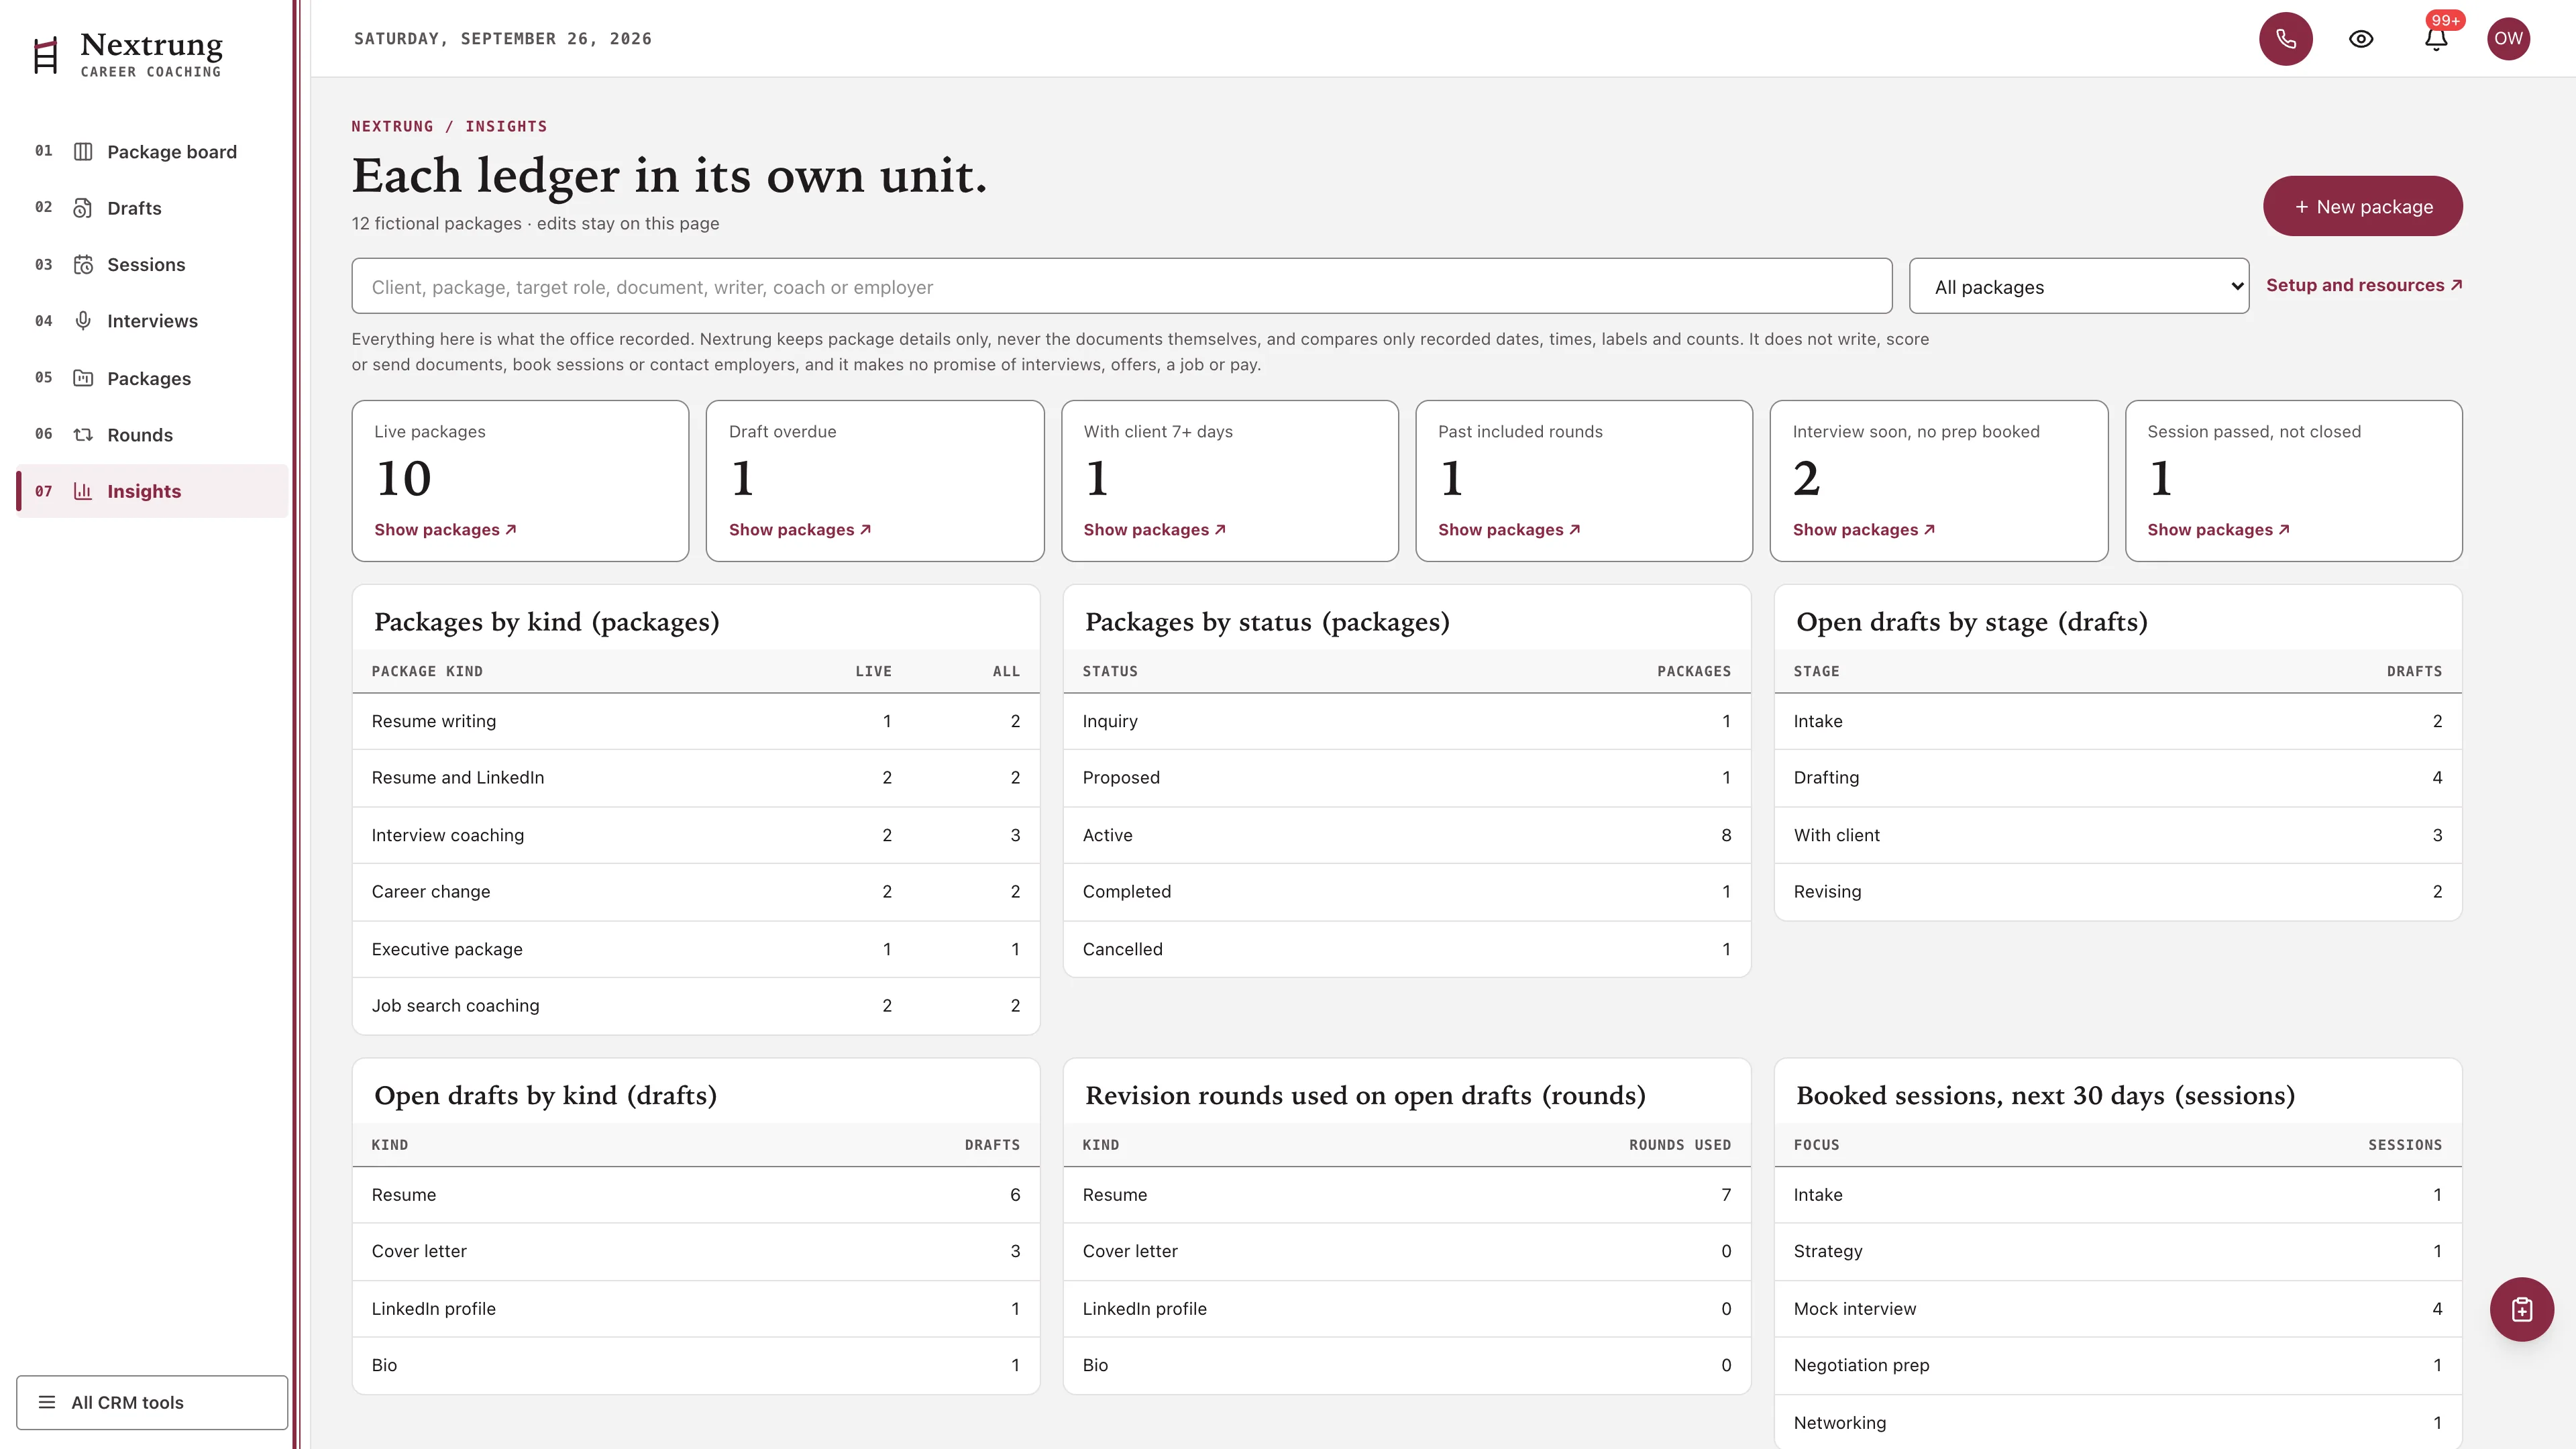The width and height of the screenshot is (2576, 1449).
Task: Click the phone call icon button
Action: (2285, 39)
